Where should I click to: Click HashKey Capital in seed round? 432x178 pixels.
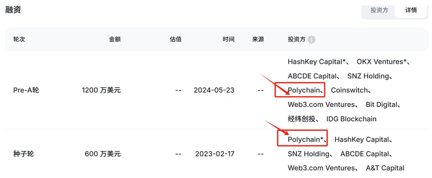[x=362, y=140]
